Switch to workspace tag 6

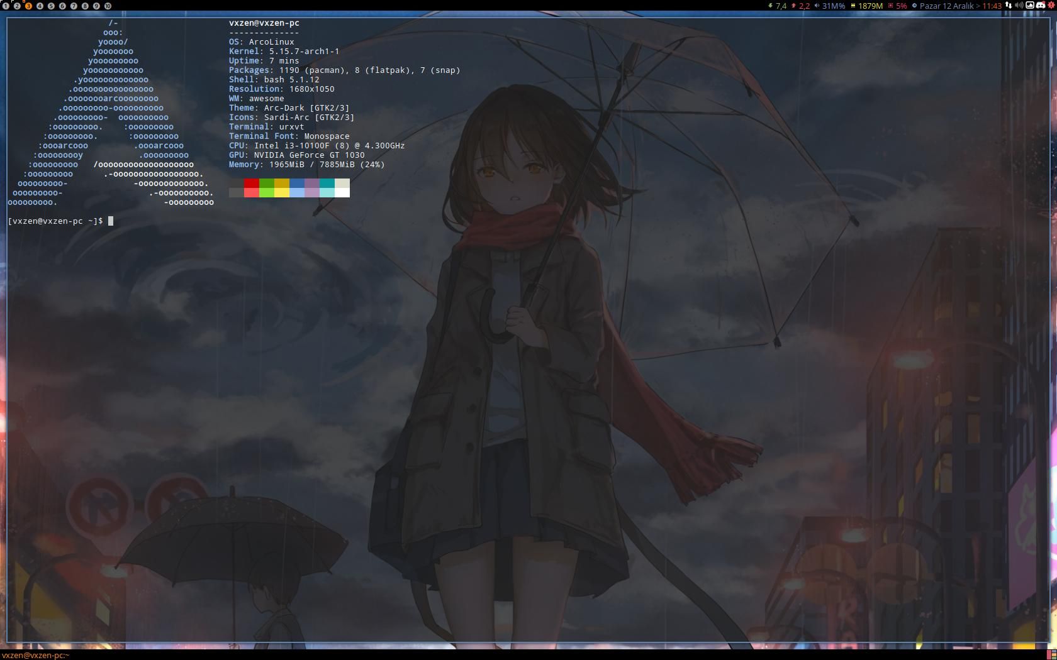pos(62,6)
